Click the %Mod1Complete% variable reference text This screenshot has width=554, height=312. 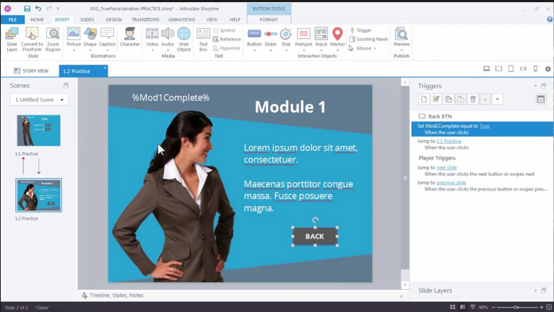click(x=170, y=97)
